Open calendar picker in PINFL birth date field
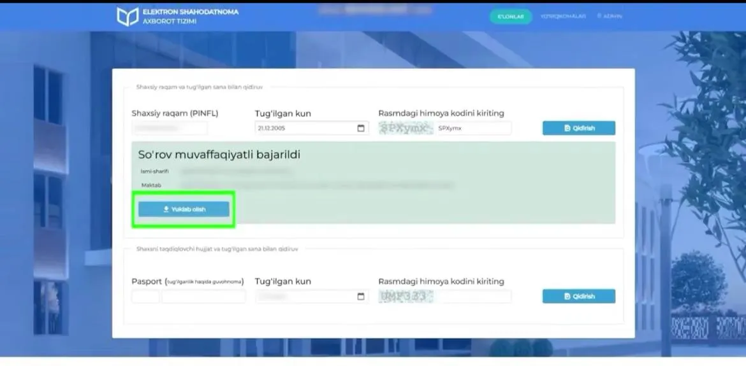Screen dimensions: 746x366 (x=361, y=128)
